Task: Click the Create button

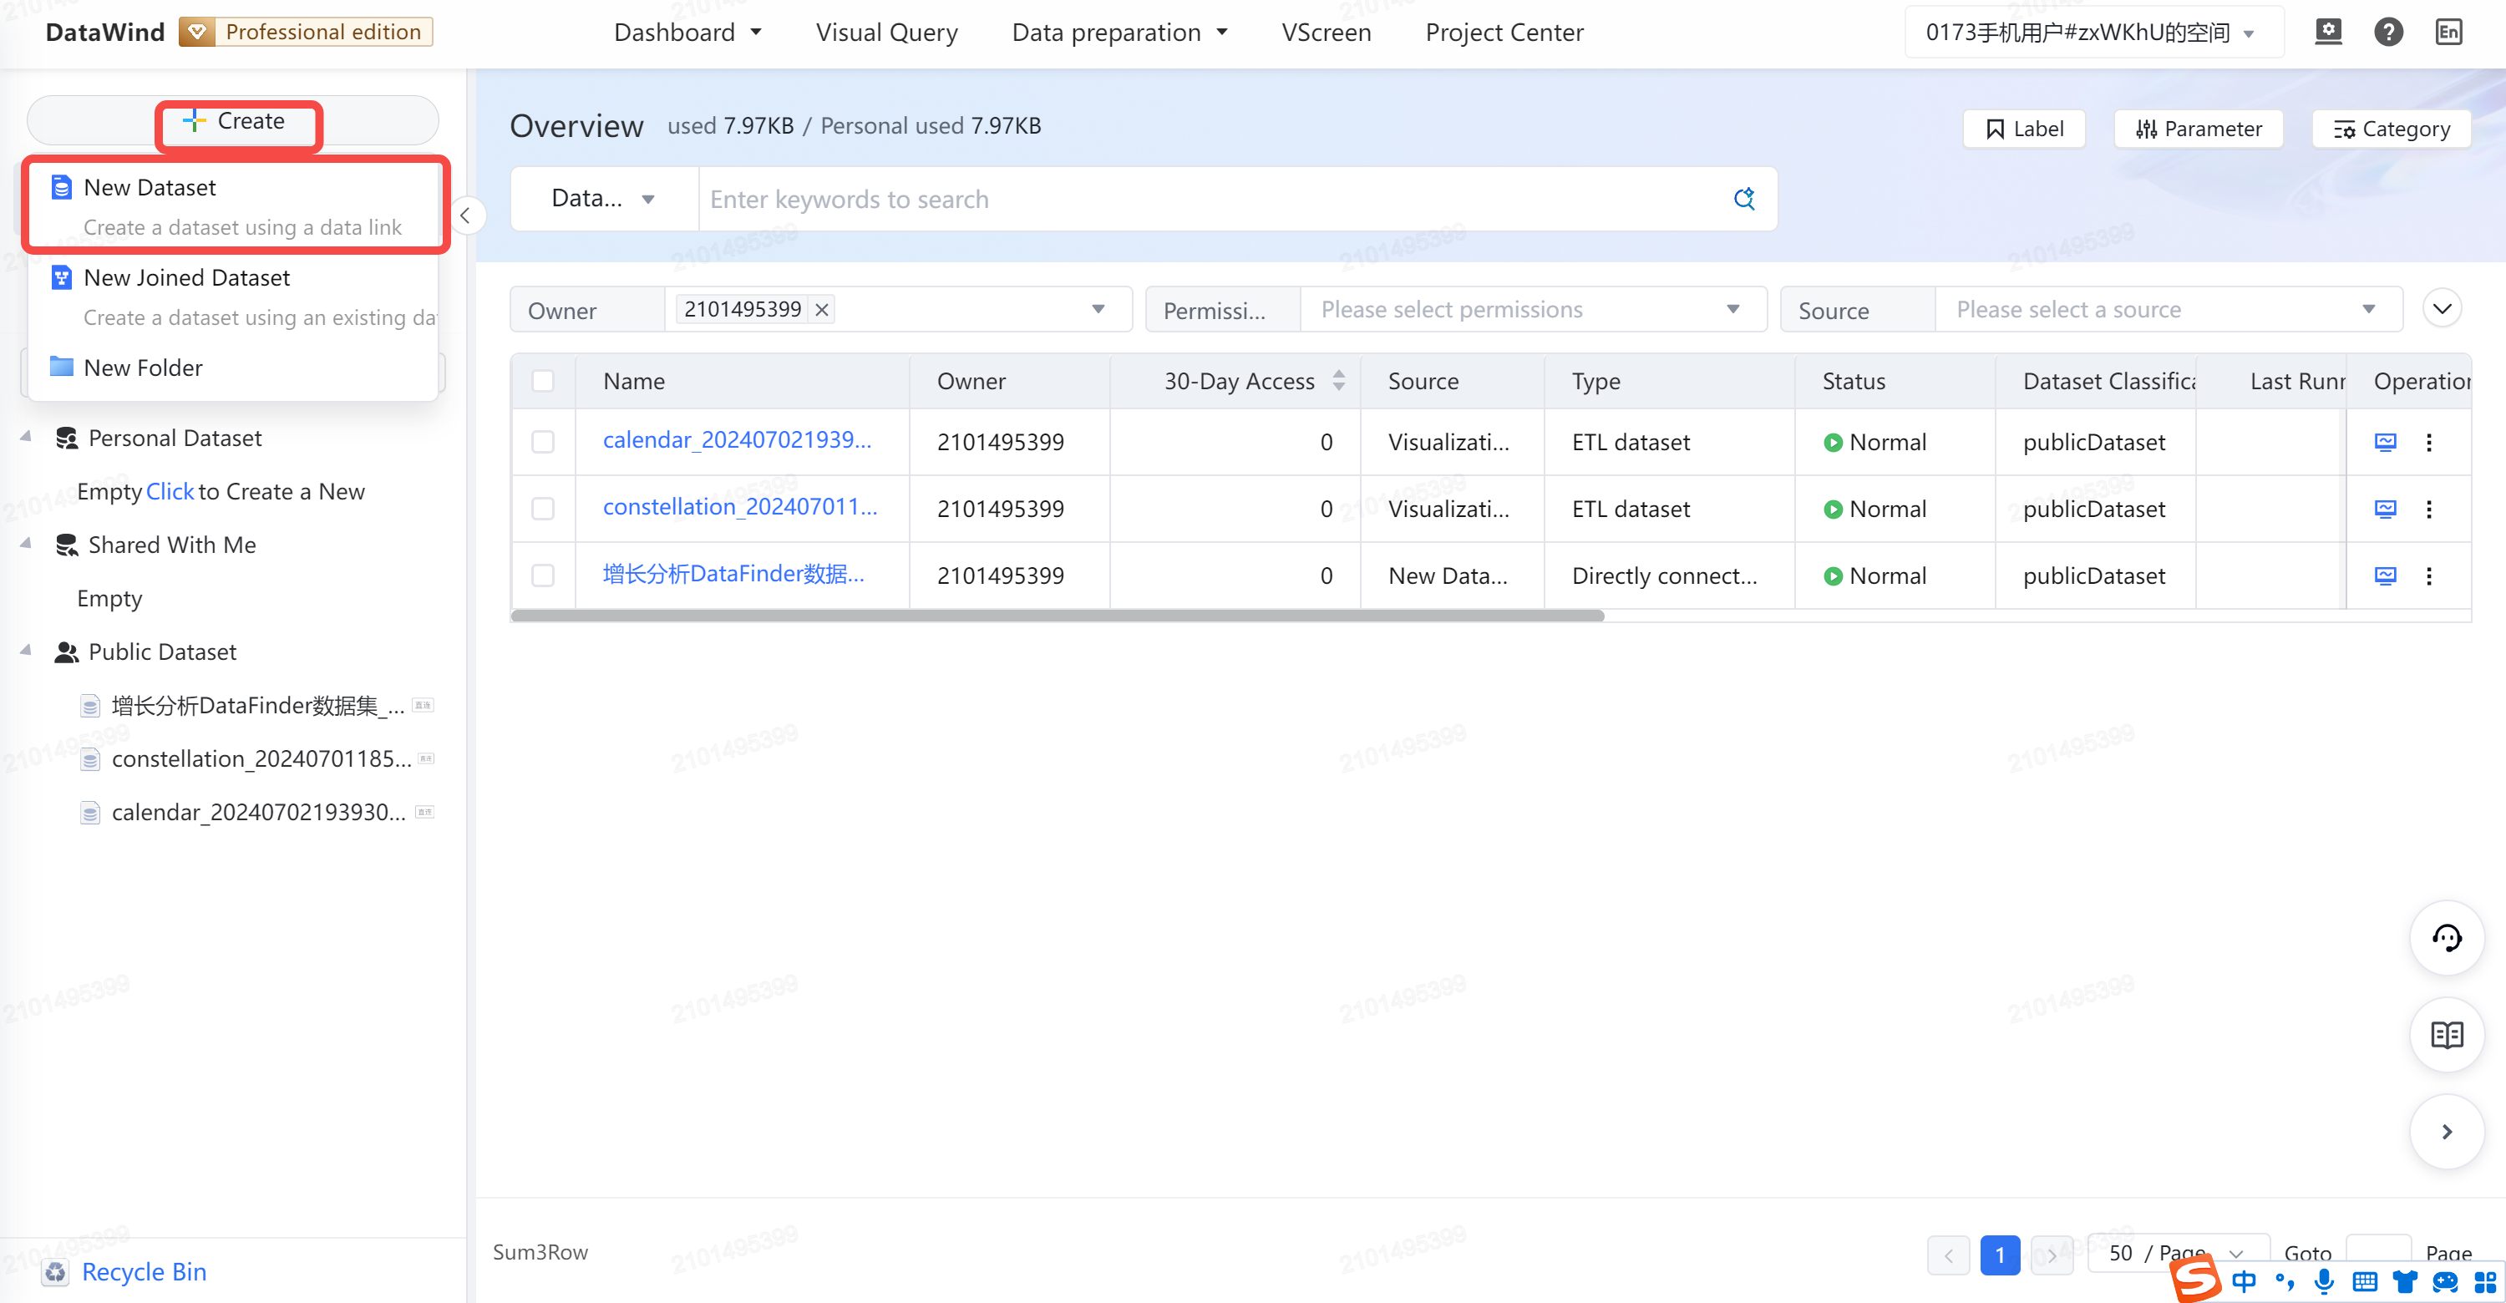Action: [x=234, y=120]
